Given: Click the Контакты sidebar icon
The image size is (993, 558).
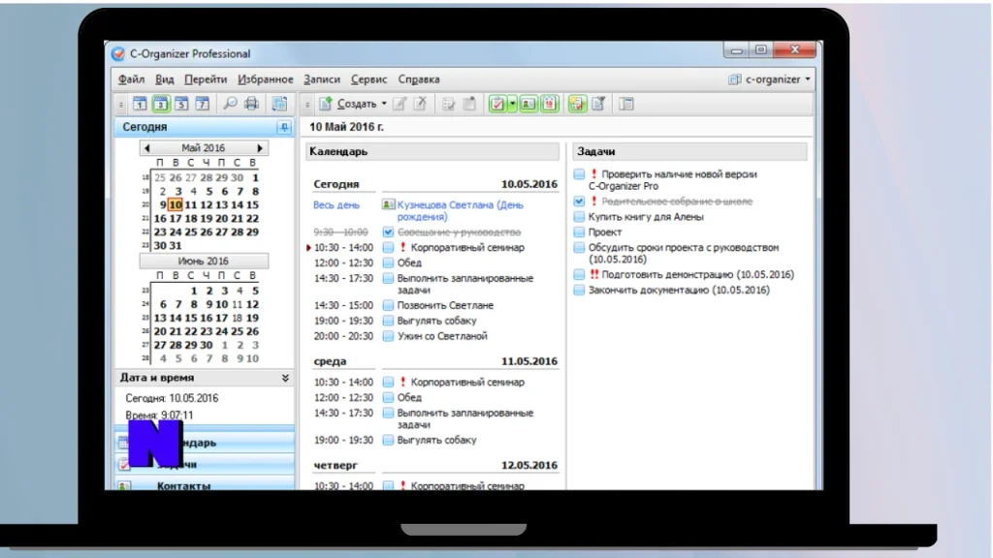Looking at the screenshot, I should 125,486.
